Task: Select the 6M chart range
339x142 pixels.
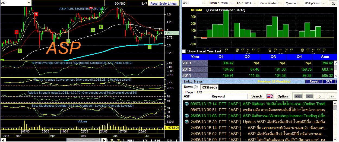Action: click(x=157, y=140)
